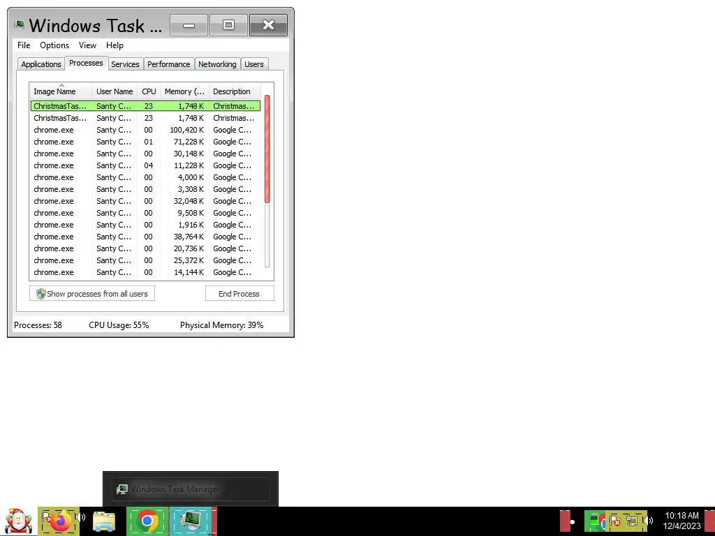Click the CPU Usage: 55% status text
The height and width of the screenshot is (536, 715).
(119, 325)
